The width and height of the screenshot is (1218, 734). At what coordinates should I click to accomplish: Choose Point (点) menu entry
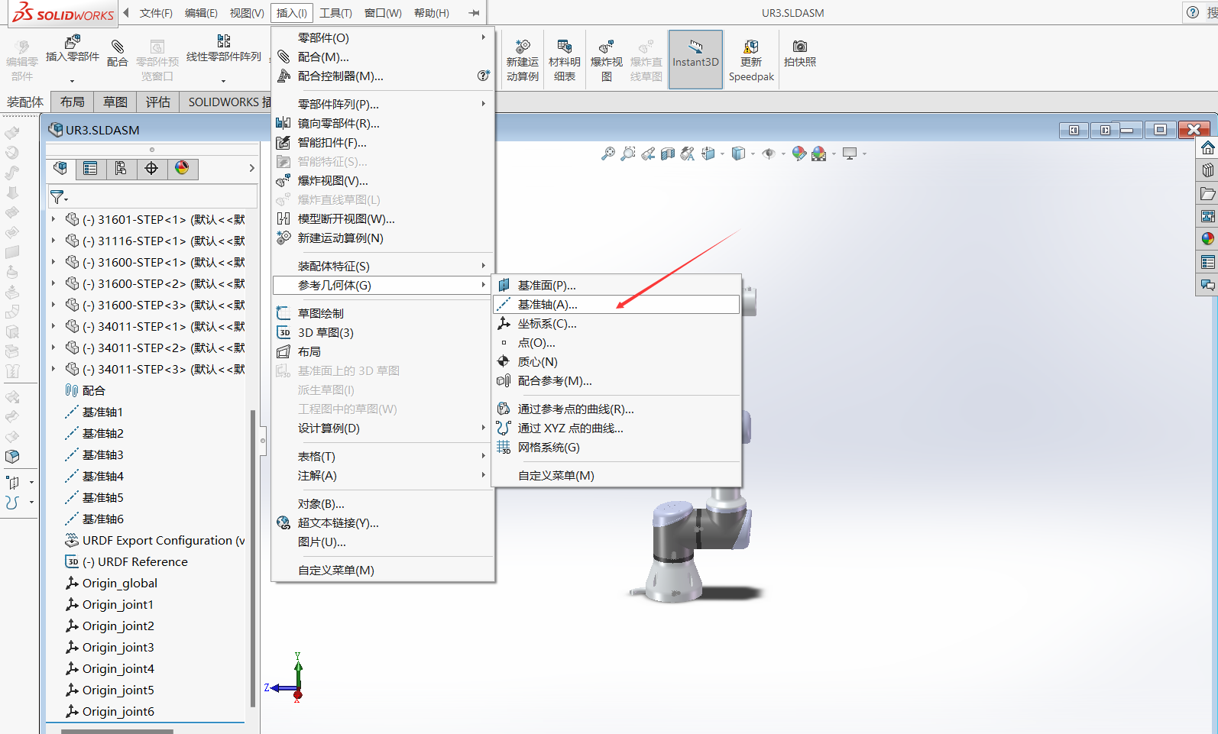click(617, 343)
